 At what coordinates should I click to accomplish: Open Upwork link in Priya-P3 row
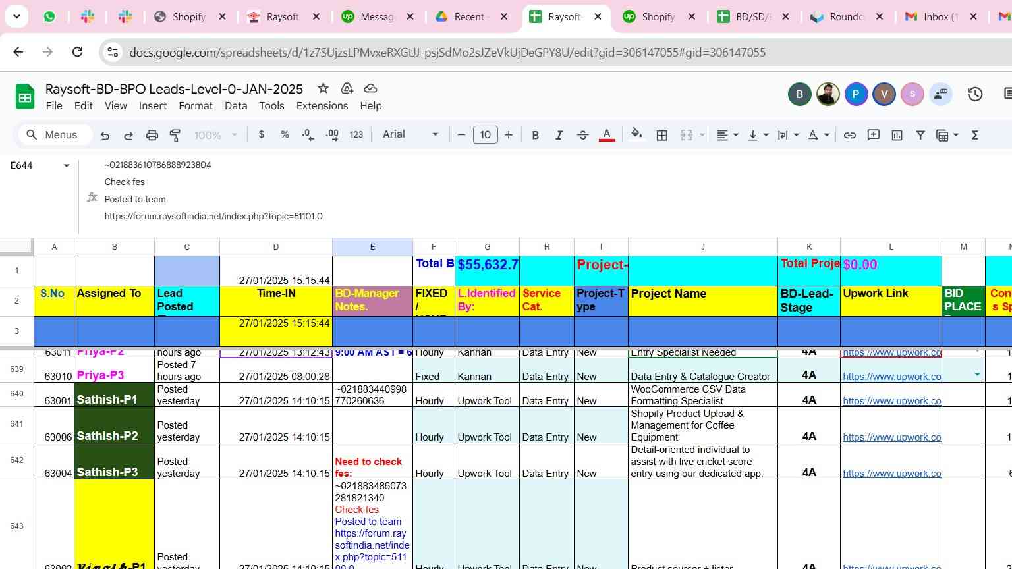click(x=891, y=376)
